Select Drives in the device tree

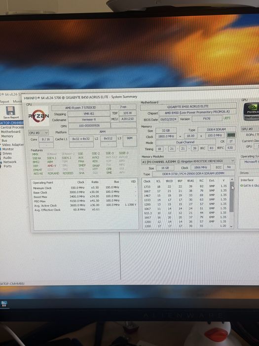click(x=7, y=153)
